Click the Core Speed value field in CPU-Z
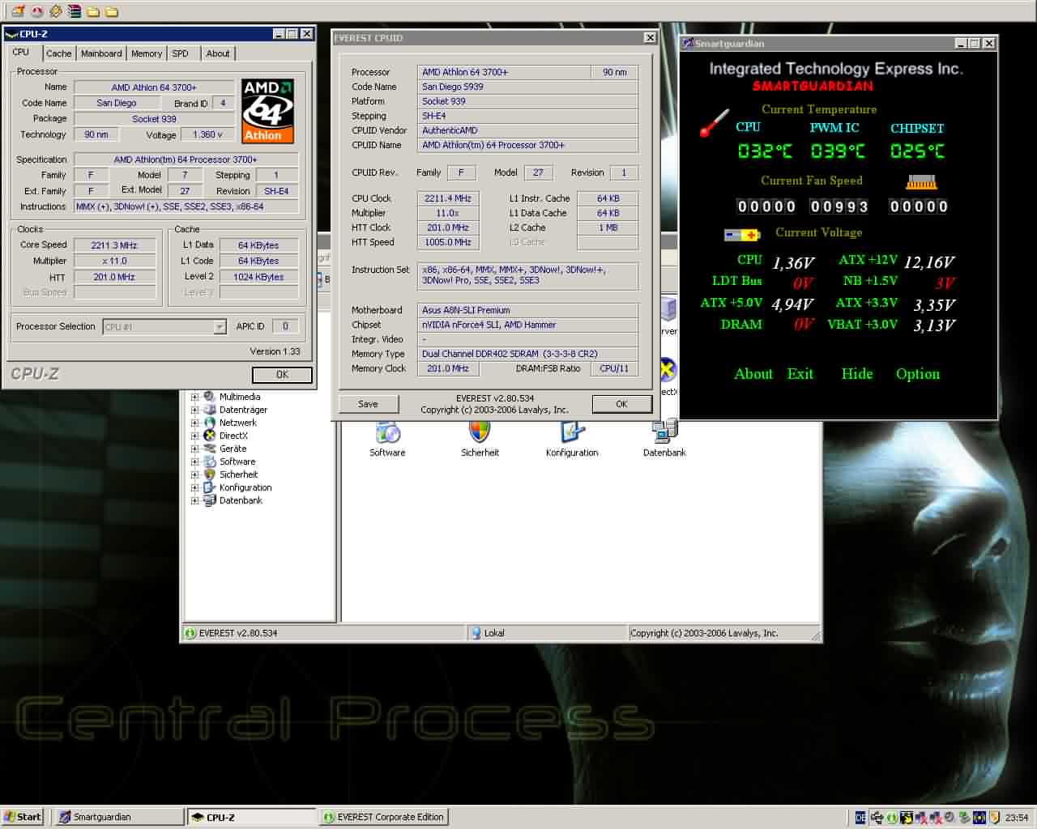Image resolution: width=1037 pixels, height=829 pixels. tap(114, 245)
